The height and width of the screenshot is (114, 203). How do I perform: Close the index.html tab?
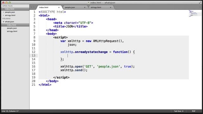[59, 8]
